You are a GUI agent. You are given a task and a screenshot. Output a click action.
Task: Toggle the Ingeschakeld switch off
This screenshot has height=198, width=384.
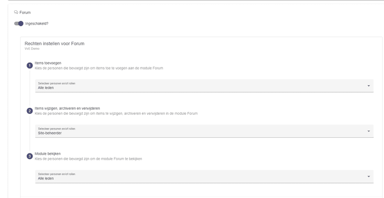click(19, 24)
